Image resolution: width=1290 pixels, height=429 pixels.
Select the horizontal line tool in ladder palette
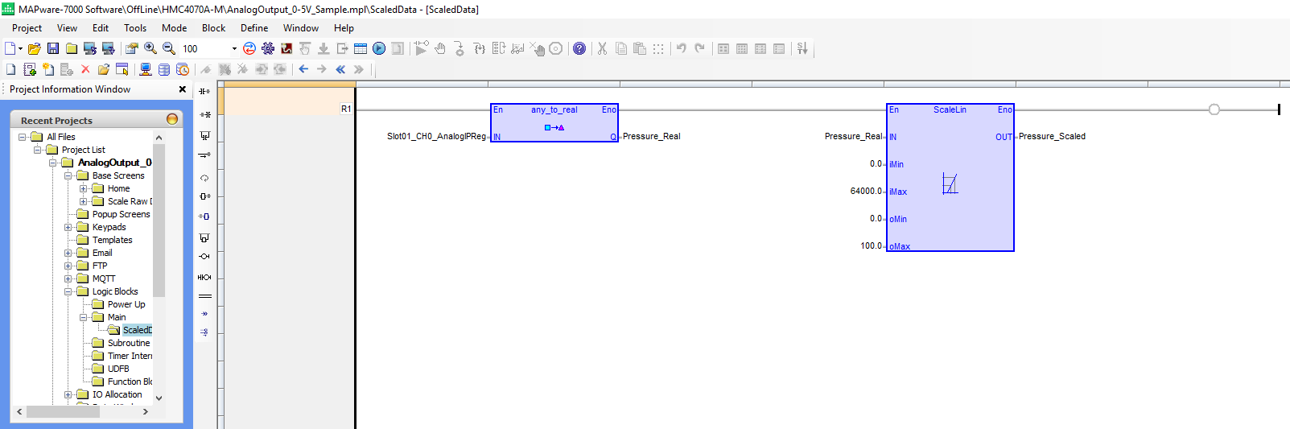pyautogui.click(x=204, y=296)
